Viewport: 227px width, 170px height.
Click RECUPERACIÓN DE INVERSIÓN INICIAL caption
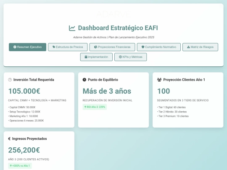[108, 100]
